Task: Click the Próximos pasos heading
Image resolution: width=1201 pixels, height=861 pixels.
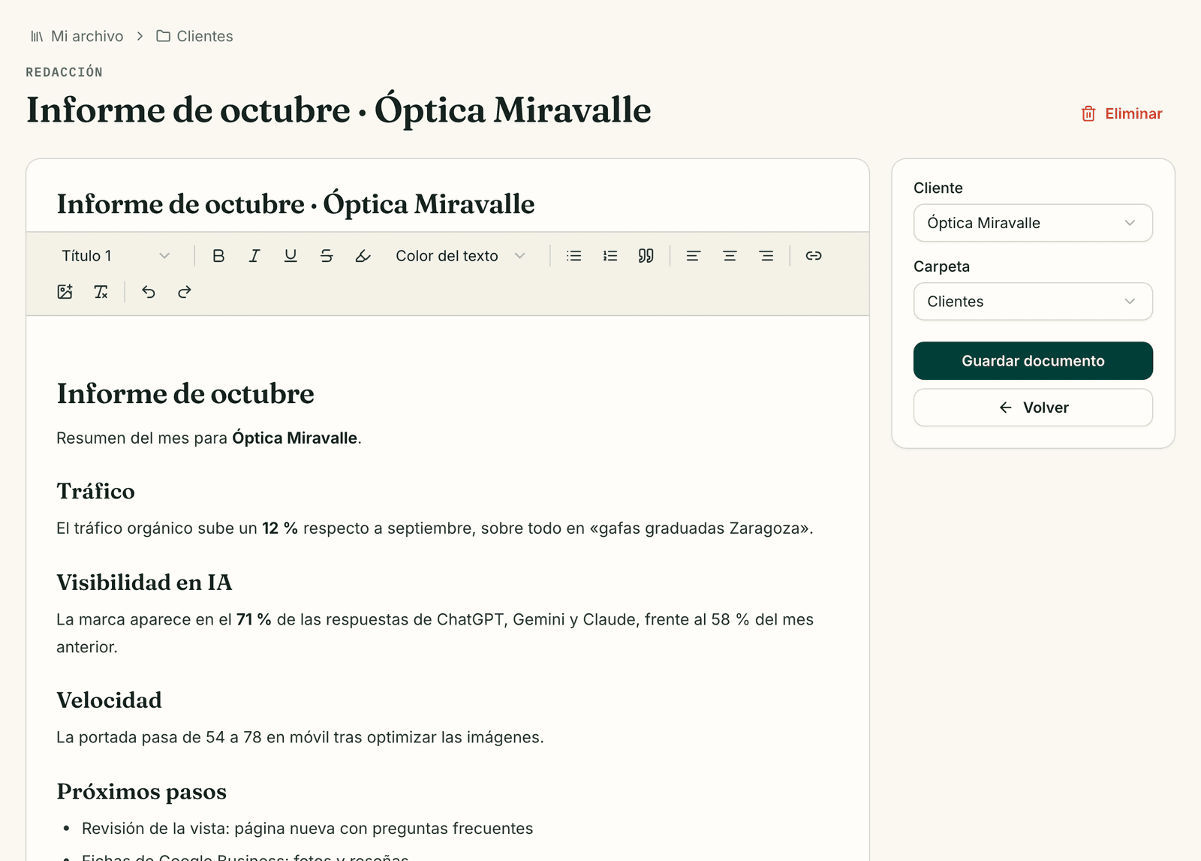Action: [141, 792]
